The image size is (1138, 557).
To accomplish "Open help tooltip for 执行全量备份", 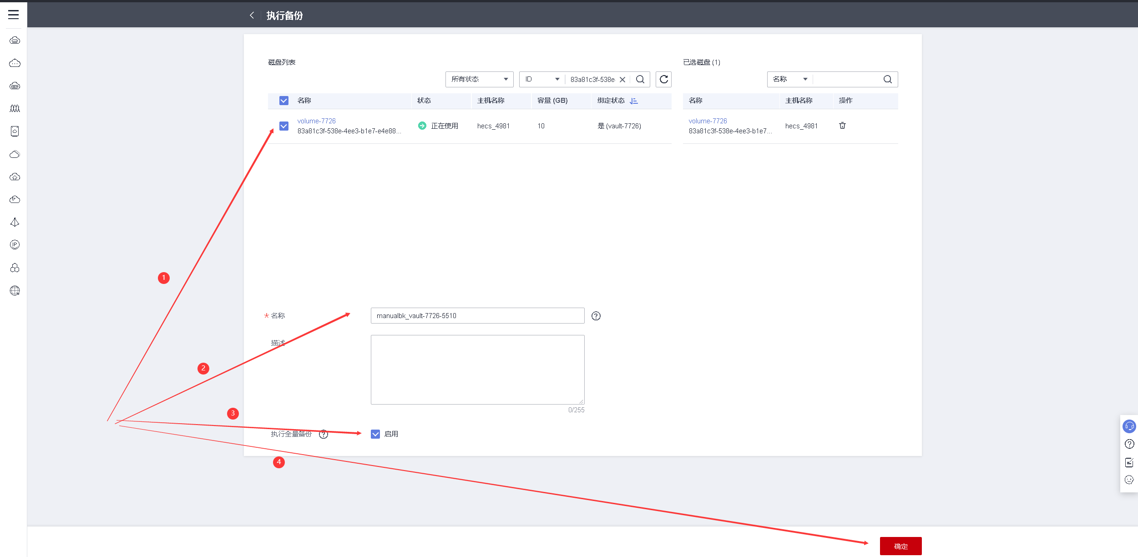I will tap(324, 434).
